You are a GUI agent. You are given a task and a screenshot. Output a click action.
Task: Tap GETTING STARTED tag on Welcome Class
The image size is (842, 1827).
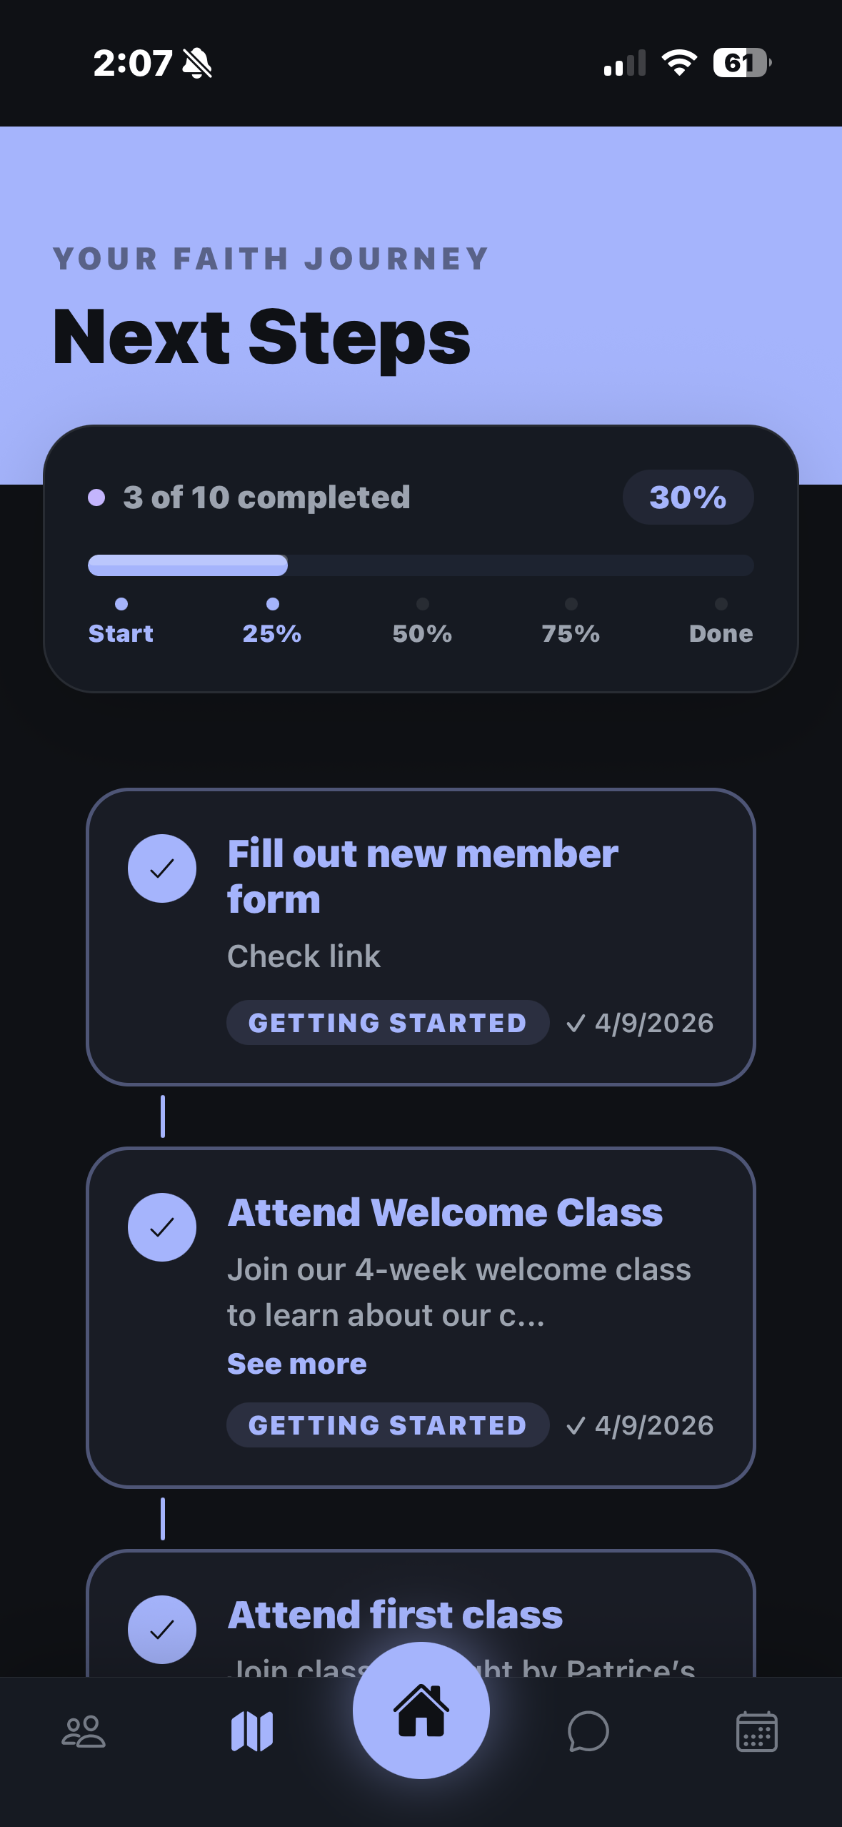click(387, 1425)
